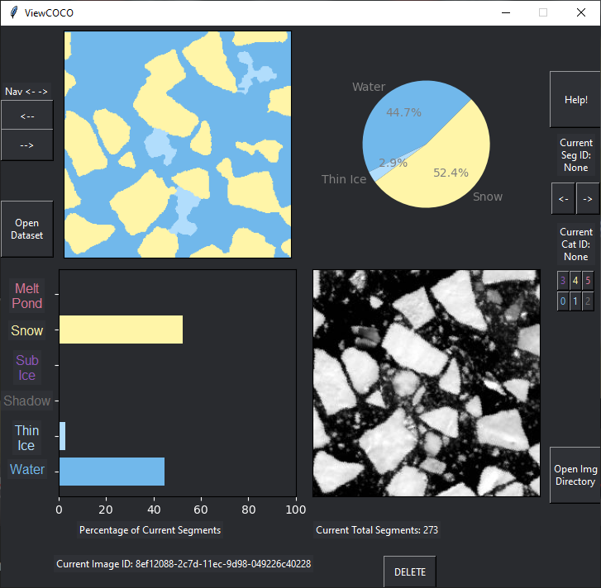
Task: Select category ID 3 button
Action: click(563, 280)
